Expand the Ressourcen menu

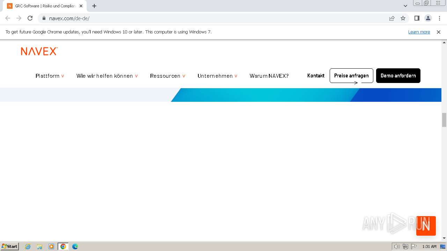coord(168,76)
